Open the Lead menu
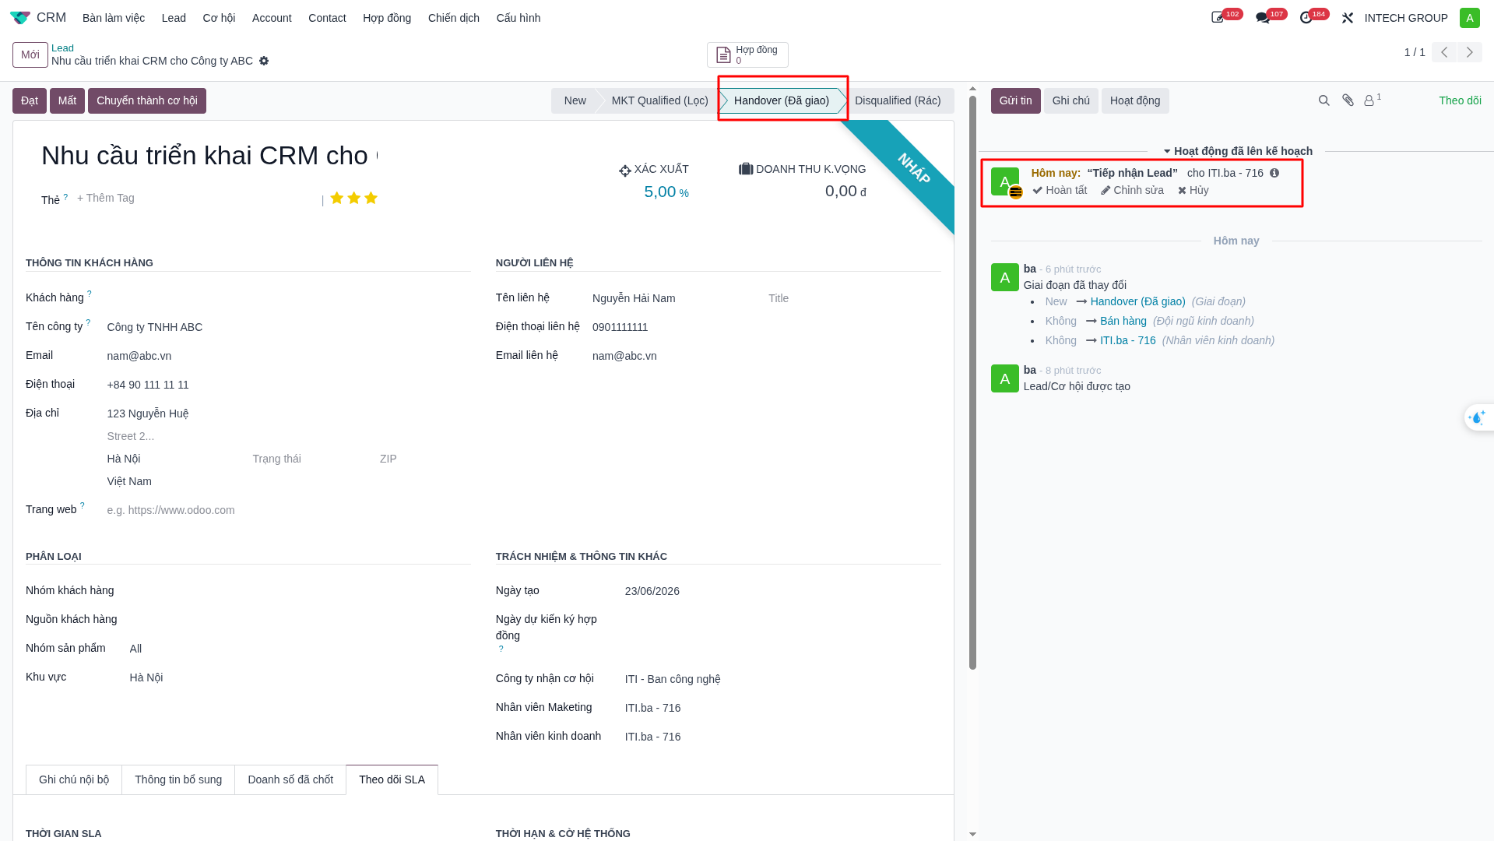This screenshot has width=1494, height=841. click(174, 17)
